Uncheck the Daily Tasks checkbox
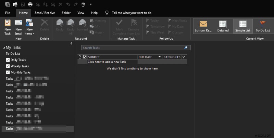The image size is (274, 138). click(x=8, y=60)
